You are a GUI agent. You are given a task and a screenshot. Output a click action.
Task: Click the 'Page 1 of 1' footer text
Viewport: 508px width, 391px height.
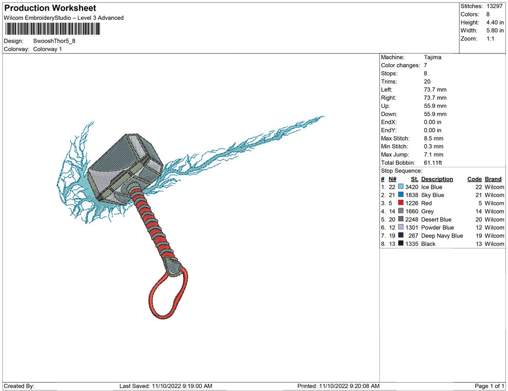489,386
